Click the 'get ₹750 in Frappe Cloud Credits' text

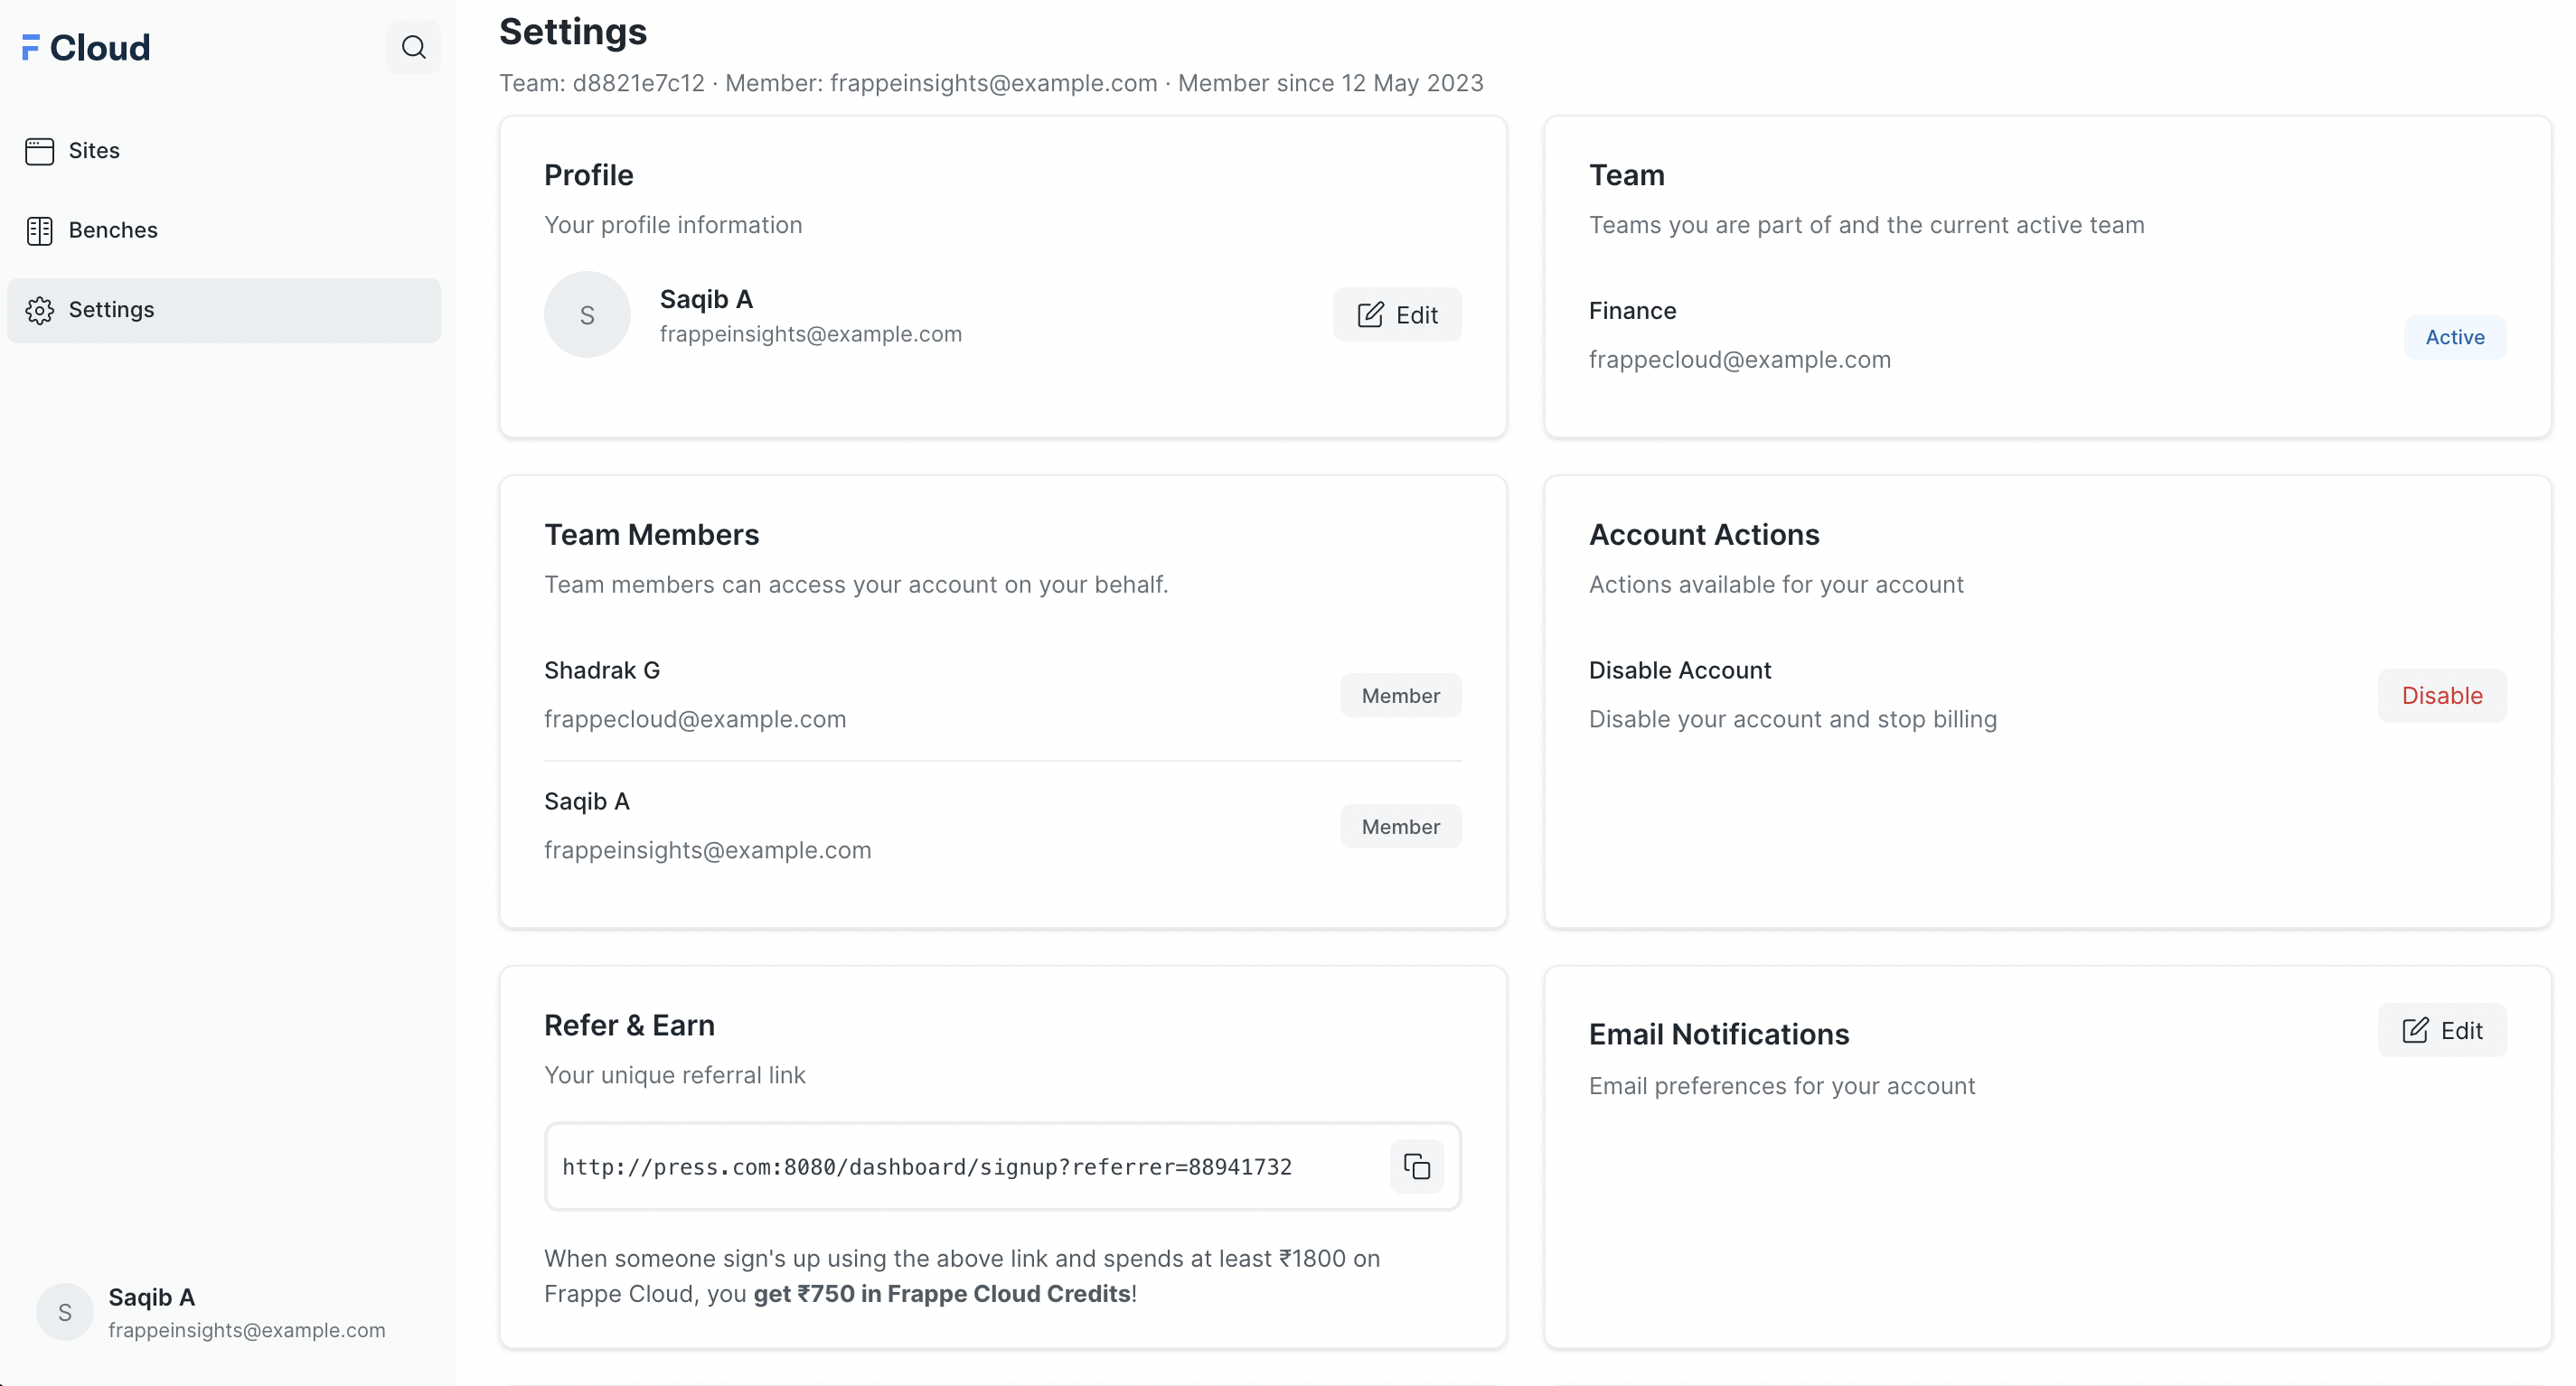941,1294
